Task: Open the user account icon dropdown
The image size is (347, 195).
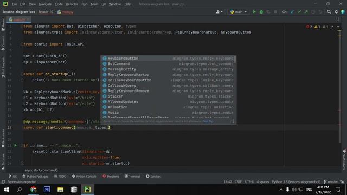Action: [219, 12]
